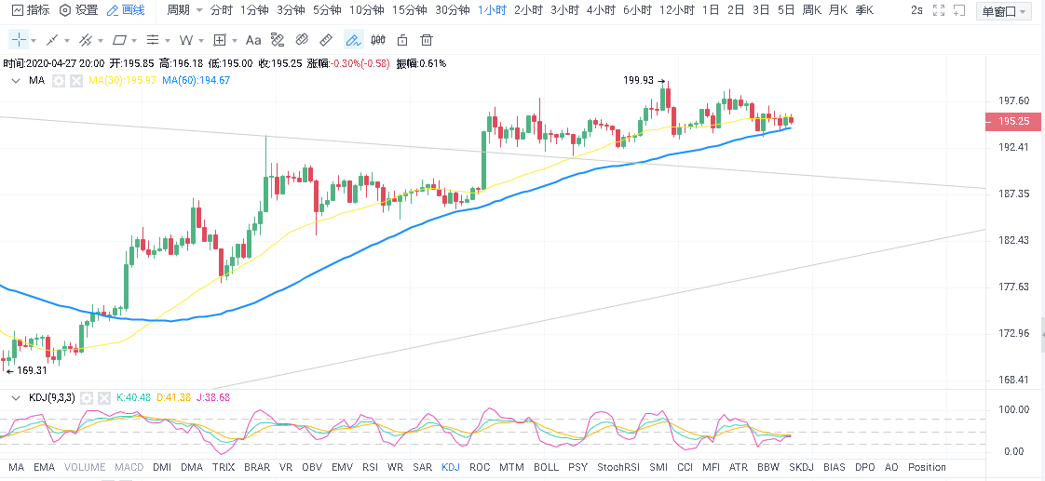The image size is (1045, 481).
Task: Open dropdown arrow next to crosshair tool
Action: (34, 41)
